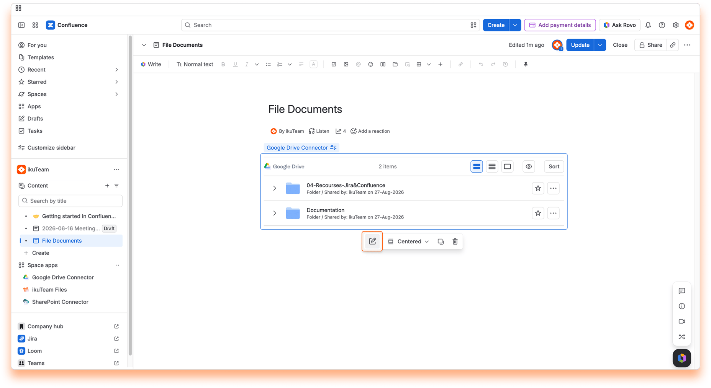
Task: Click the Update button
Action: tap(580, 45)
